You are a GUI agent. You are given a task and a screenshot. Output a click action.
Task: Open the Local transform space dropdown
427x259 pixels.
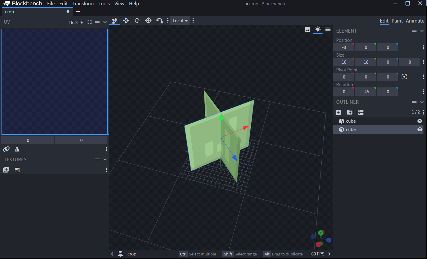(x=180, y=21)
